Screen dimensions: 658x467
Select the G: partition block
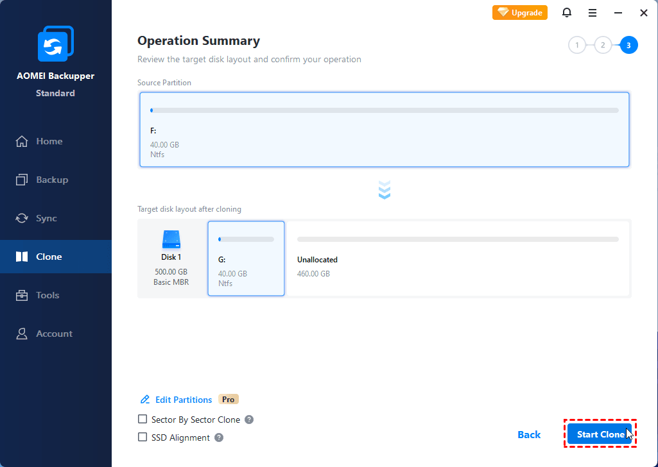(246, 259)
